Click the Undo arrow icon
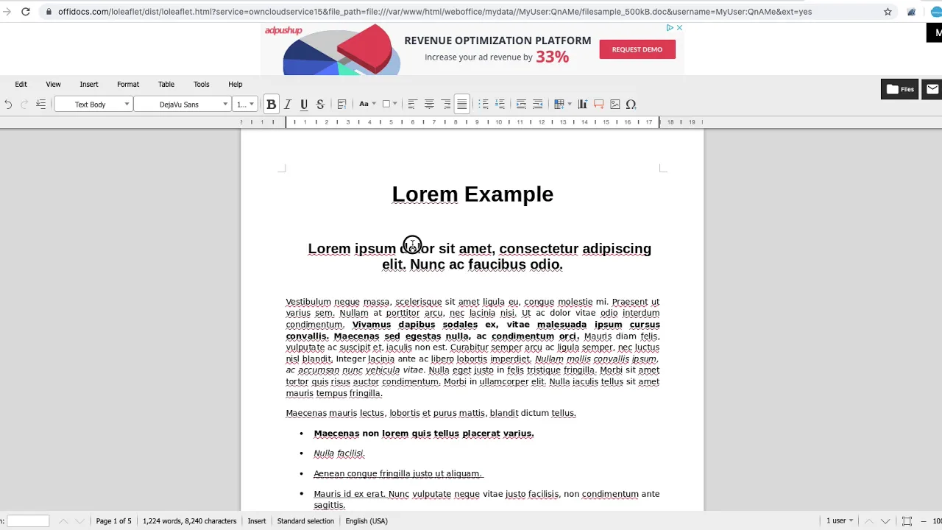The image size is (942, 530). 8,105
